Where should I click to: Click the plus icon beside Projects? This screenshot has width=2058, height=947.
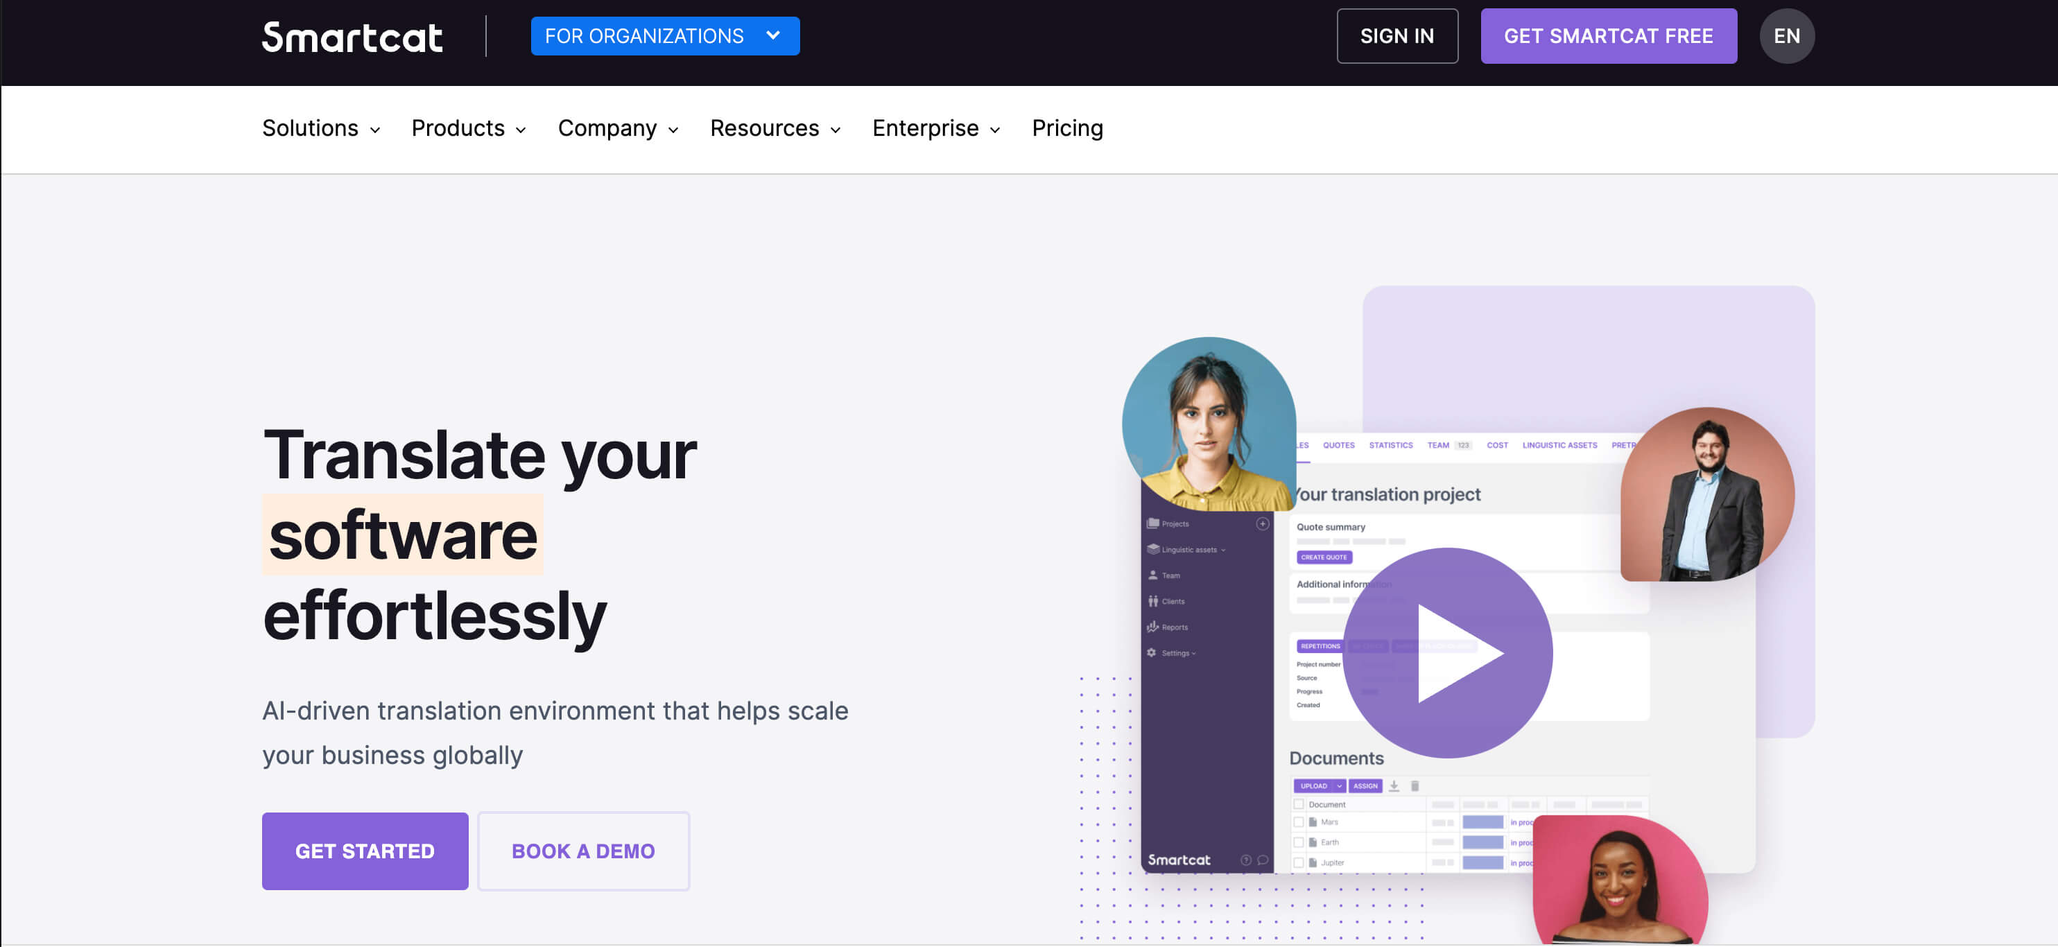coord(1262,524)
